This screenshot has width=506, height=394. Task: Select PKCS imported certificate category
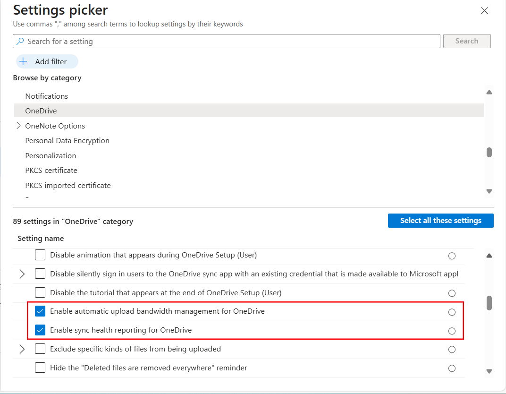[249, 185]
